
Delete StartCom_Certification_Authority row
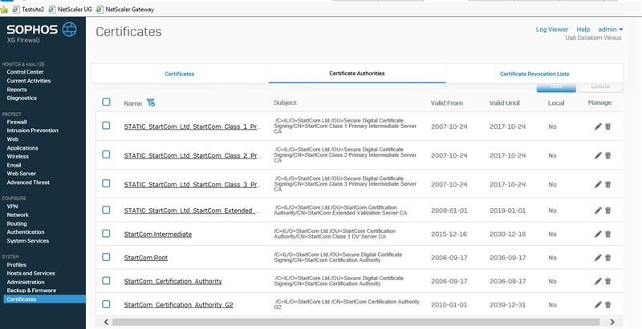[607, 281]
